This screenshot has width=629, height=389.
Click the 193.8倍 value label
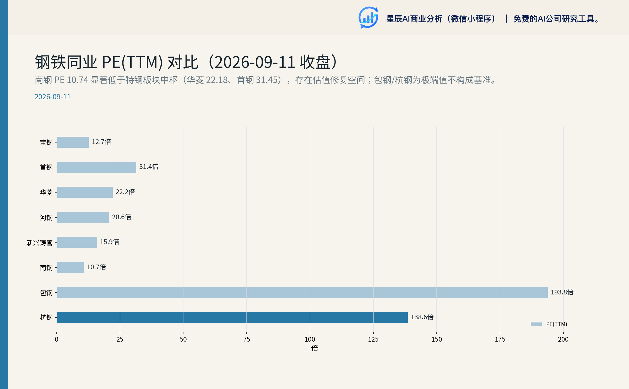click(x=562, y=292)
